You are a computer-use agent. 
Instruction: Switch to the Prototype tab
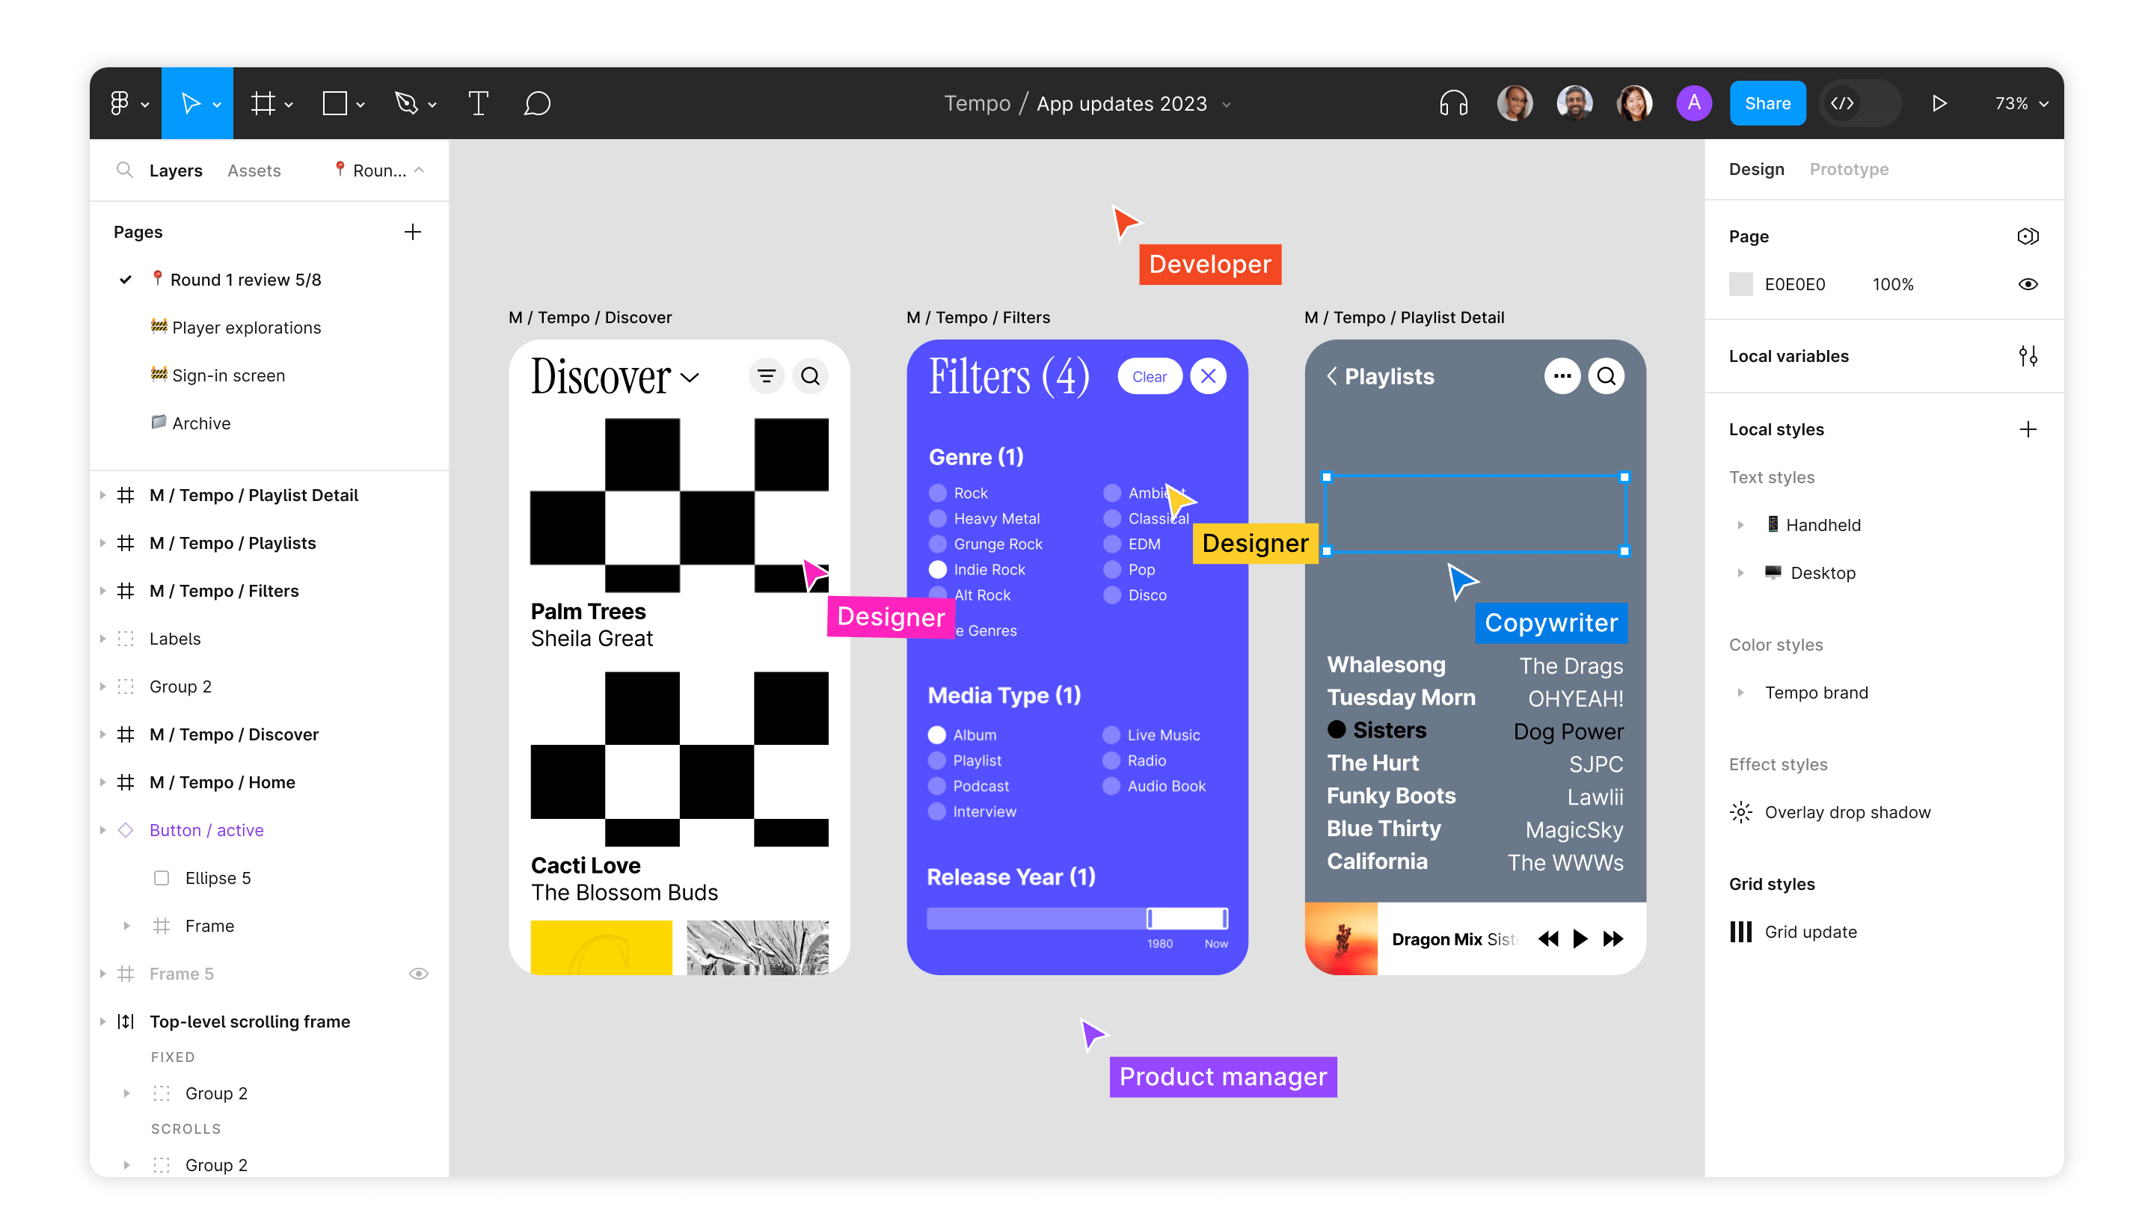click(1849, 169)
